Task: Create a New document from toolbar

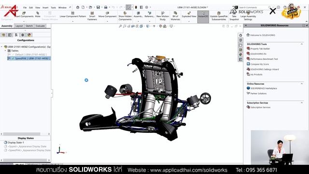Action: (83, 7)
